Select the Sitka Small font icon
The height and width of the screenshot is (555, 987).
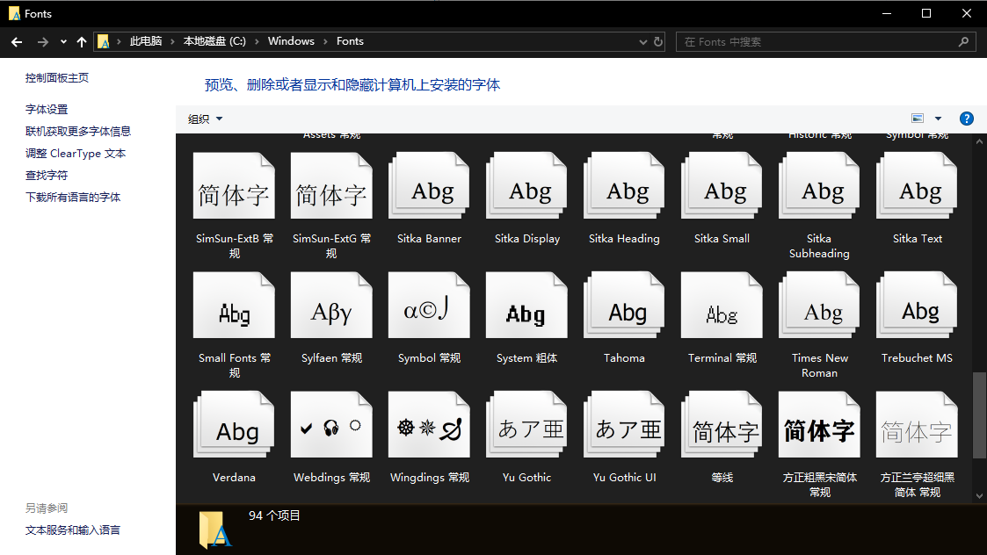(x=722, y=185)
